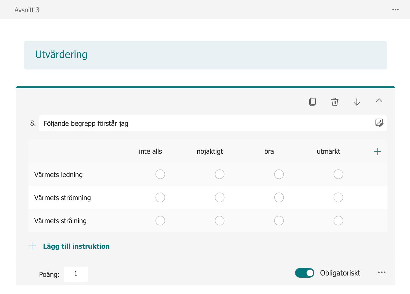The image size is (410, 294).
Task: Select 'nöjaktigt' for Värmets ledning
Action: click(220, 174)
